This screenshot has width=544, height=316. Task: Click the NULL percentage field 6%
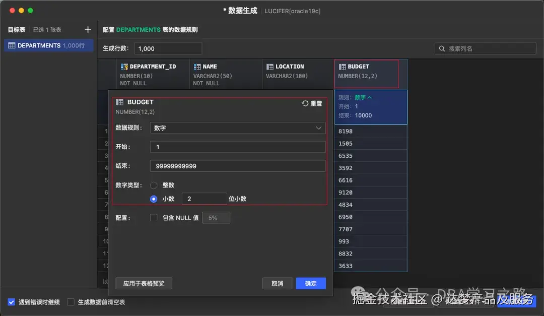216,218
